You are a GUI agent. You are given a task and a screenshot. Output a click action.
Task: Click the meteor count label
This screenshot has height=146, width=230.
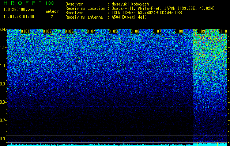[x=52, y=11]
